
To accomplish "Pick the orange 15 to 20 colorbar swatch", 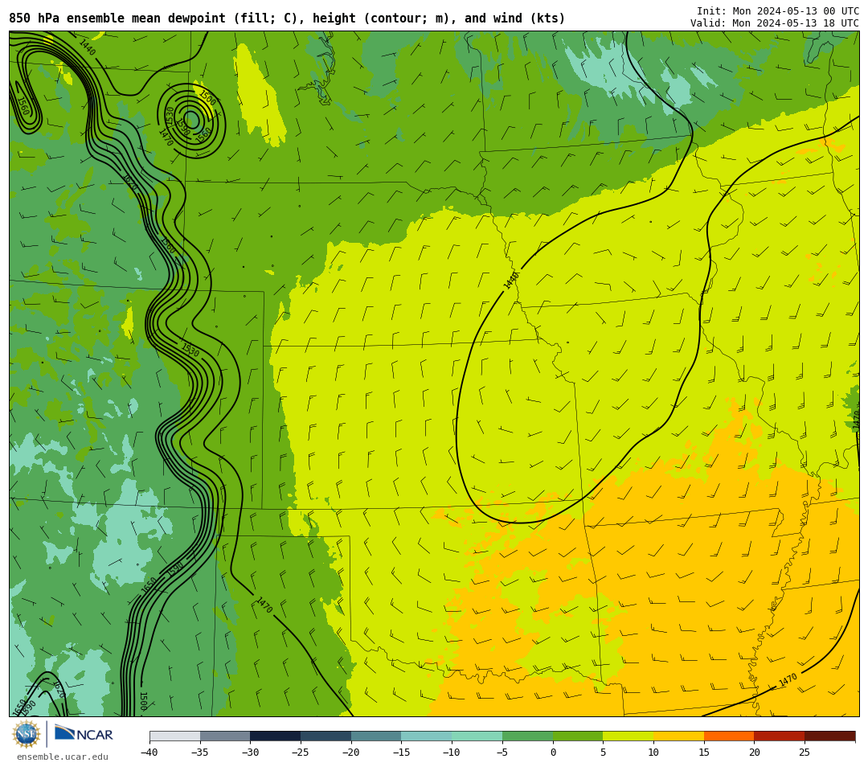I will (729, 736).
